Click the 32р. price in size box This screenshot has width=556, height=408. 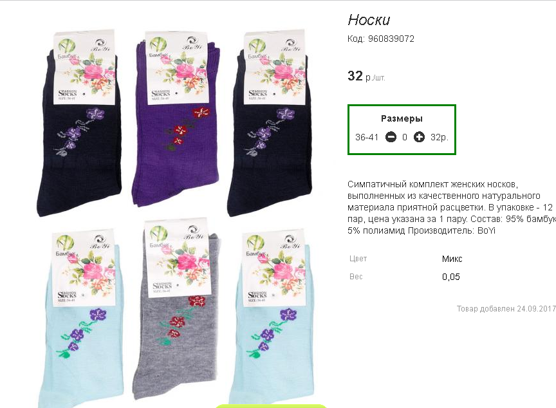coord(440,137)
